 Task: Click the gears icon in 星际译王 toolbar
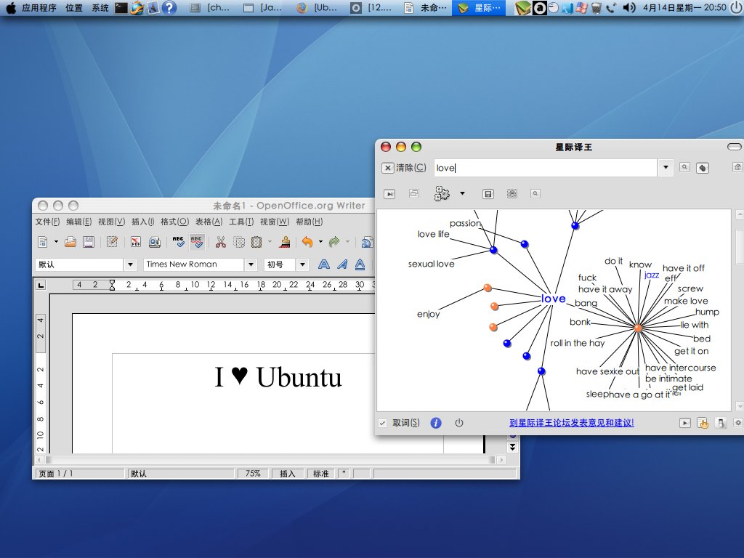[442, 193]
